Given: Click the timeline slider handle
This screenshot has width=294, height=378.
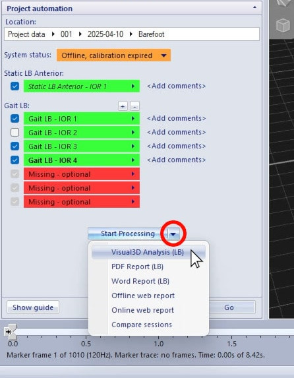Looking at the screenshot, I should [11, 332].
